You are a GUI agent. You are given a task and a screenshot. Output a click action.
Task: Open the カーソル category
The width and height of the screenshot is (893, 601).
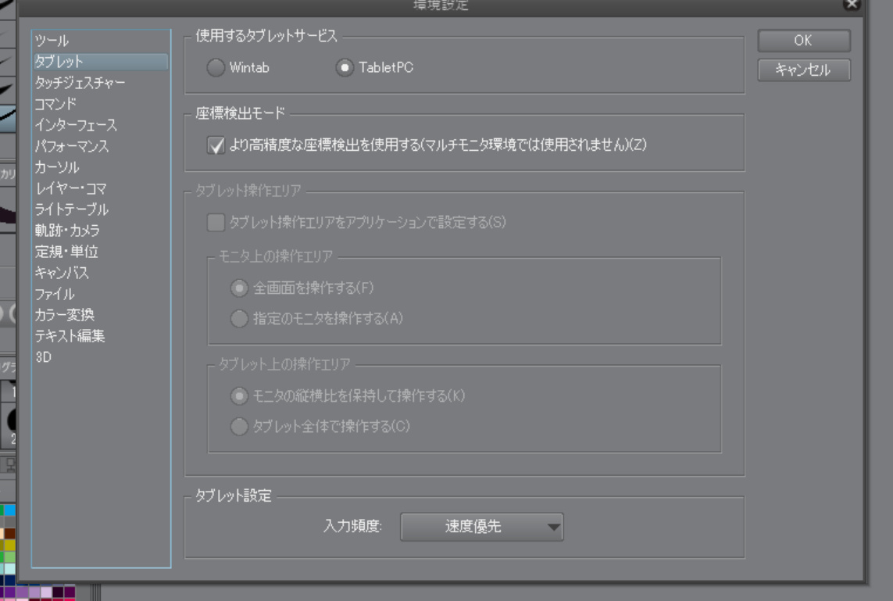point(101,167)
